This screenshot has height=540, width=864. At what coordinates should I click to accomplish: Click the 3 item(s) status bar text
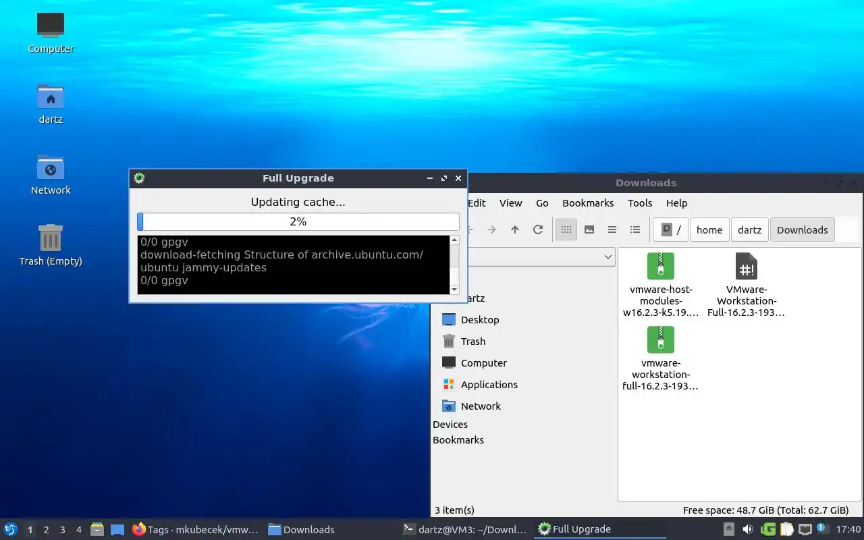point(454,510)
